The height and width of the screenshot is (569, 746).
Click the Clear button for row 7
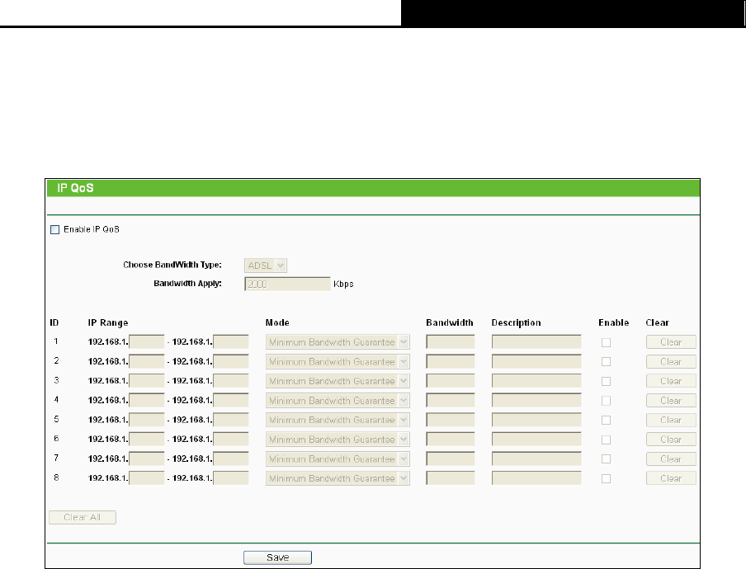(671, 458)
